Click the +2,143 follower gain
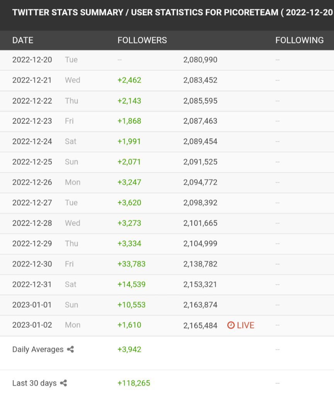334x397 pixels. pyautogui.click(x=129, y=101)
